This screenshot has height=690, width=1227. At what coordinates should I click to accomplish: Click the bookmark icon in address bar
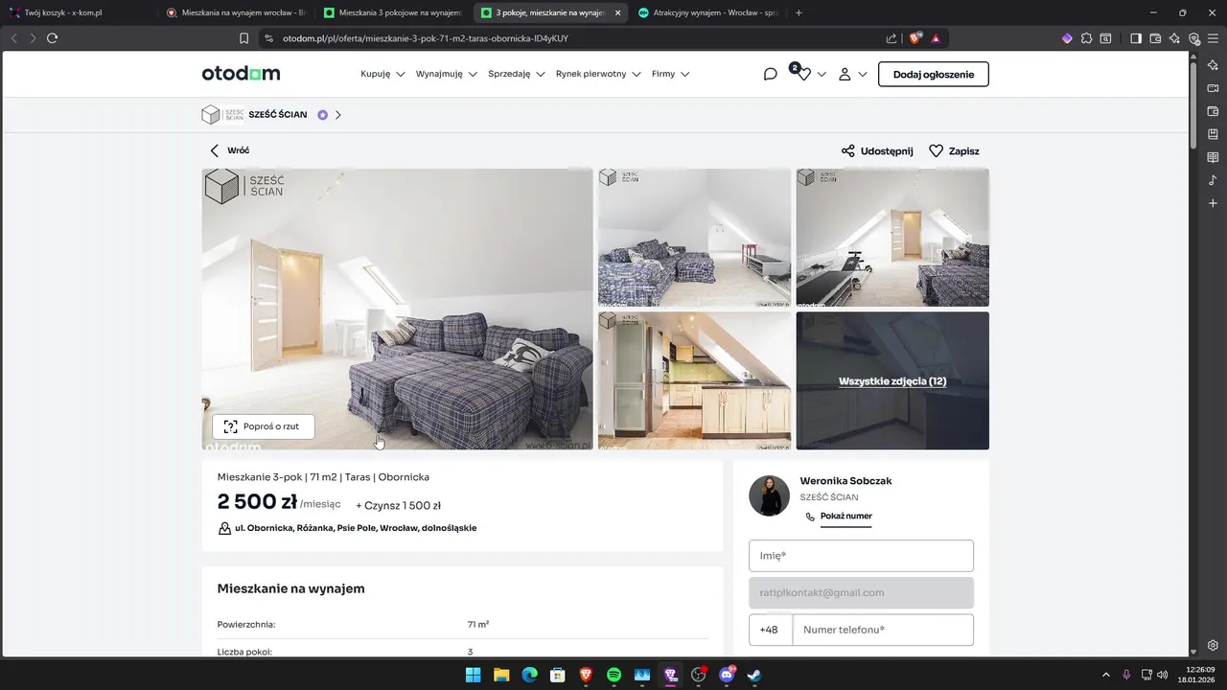[243, 38]
